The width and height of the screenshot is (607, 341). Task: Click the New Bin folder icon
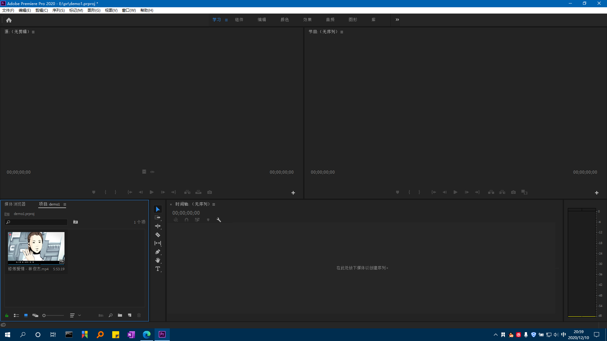point(120,315)
